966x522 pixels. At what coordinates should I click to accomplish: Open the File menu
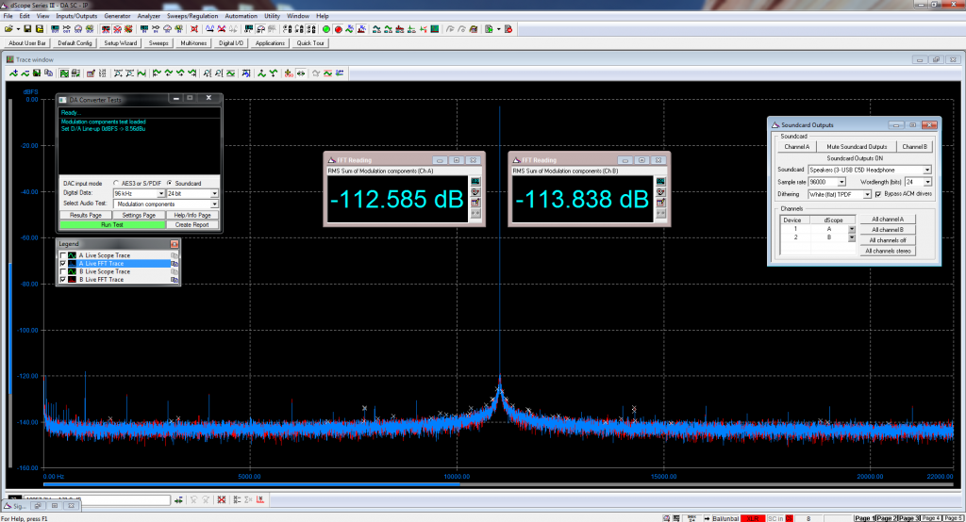pos(8,16)
